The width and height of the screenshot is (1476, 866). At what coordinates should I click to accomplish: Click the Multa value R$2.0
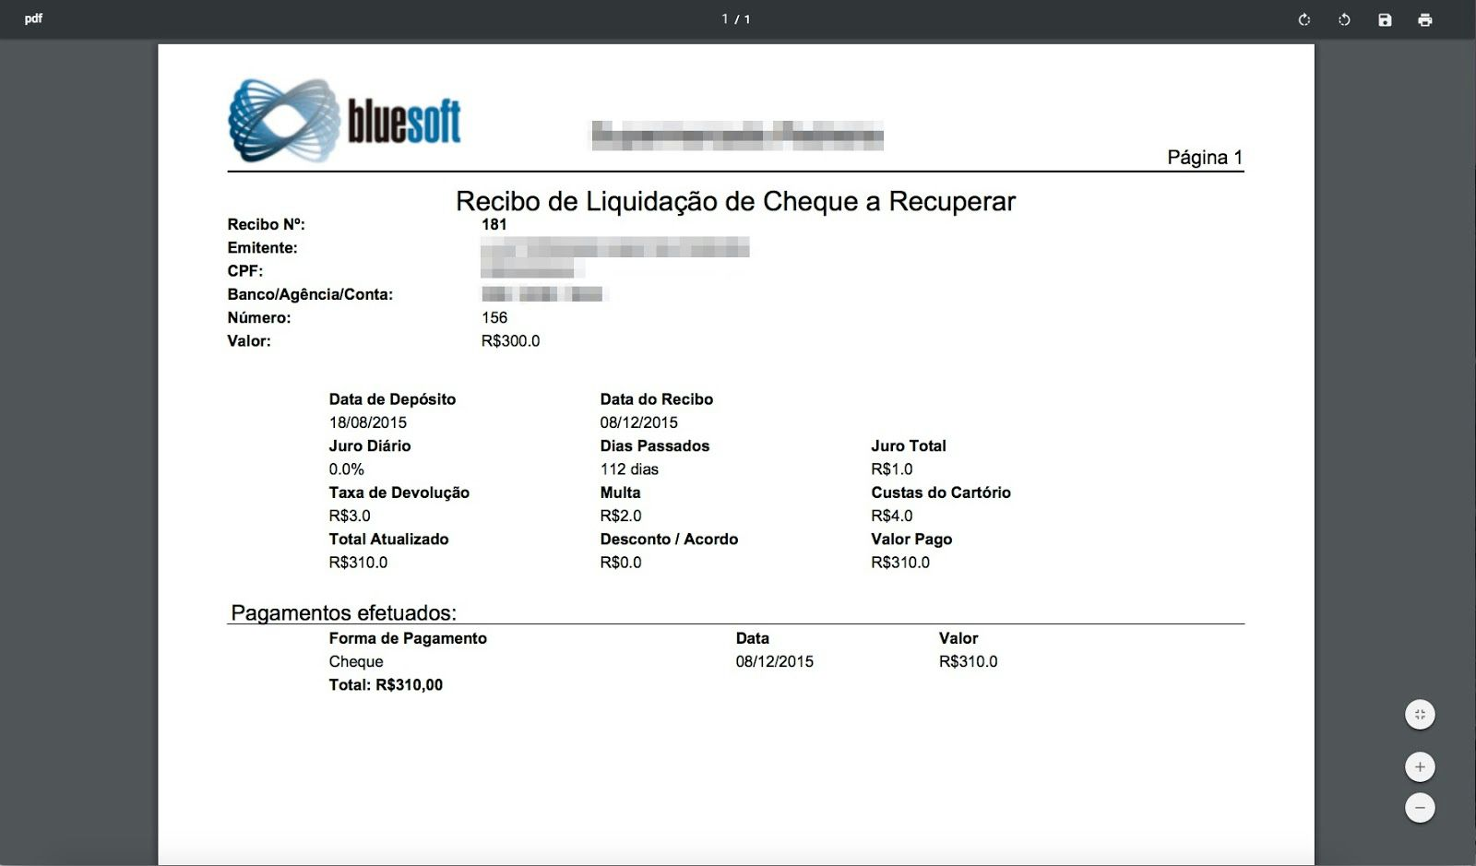point(621,516)
